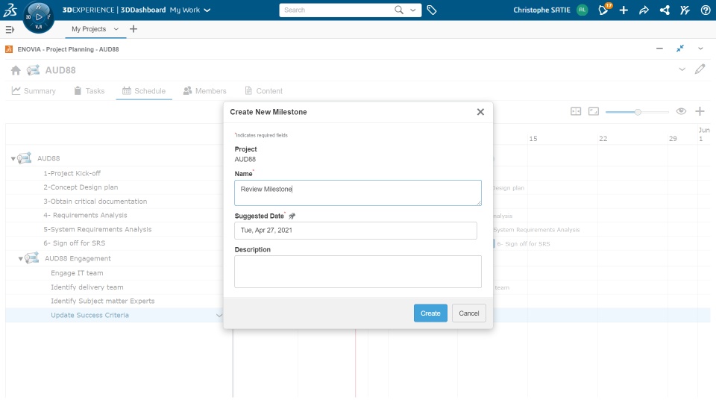Click the plus icon in schedule toolbar

click(x=700, y=111)
